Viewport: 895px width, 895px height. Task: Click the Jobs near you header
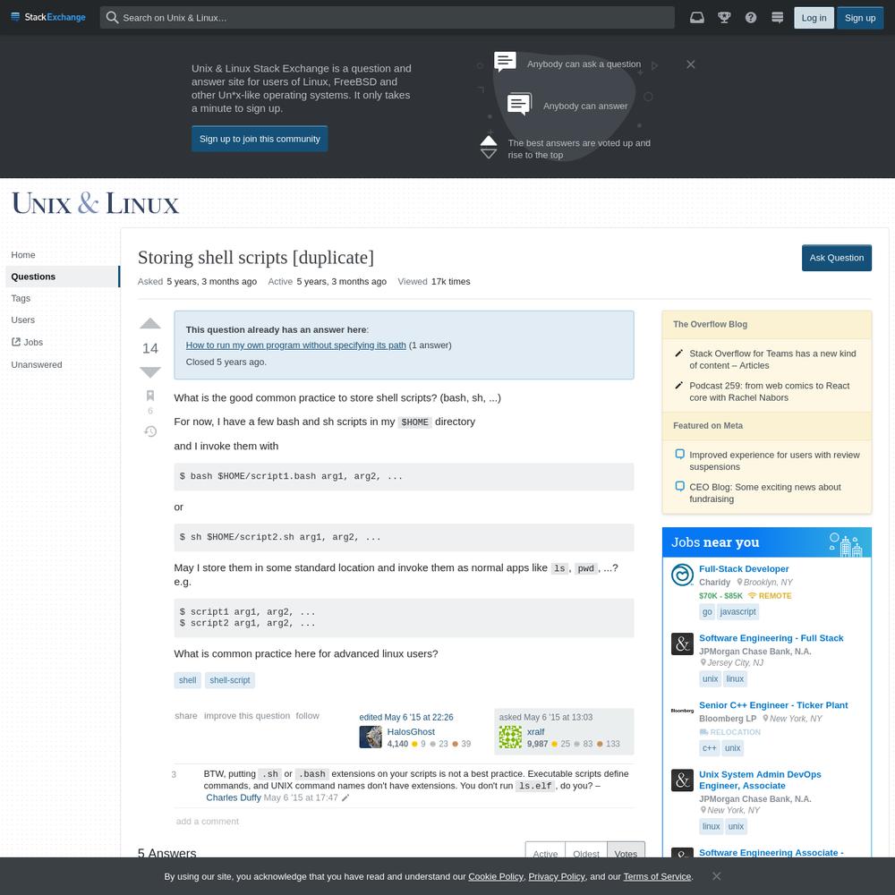[x=767, y=542]
